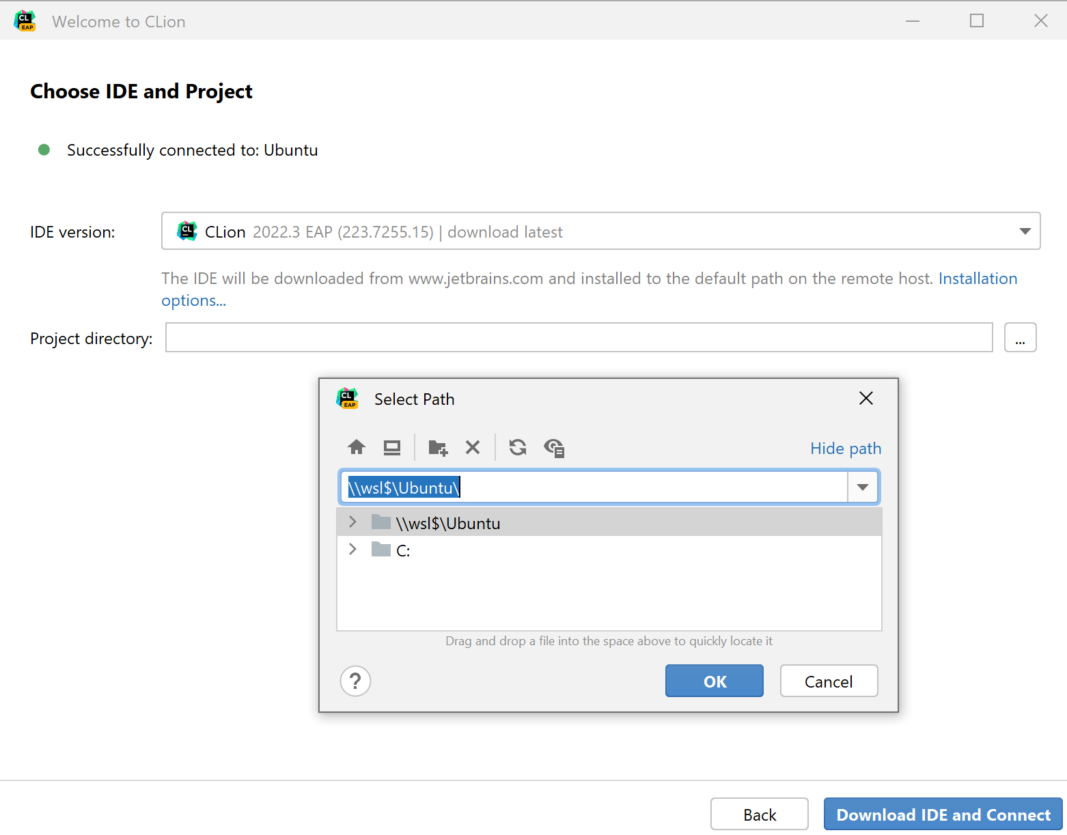Refresh the file listing
This screenshot has height=835, width=1067.
(517, 447)
